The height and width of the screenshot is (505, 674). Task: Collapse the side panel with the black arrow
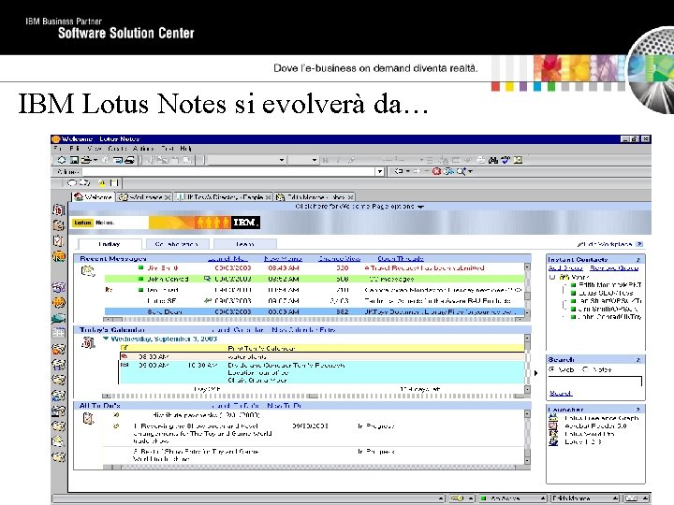click(x=536, y=373)
